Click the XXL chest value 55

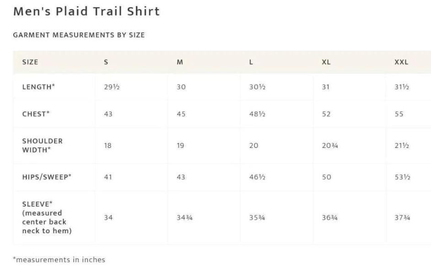tap(399, 114)
